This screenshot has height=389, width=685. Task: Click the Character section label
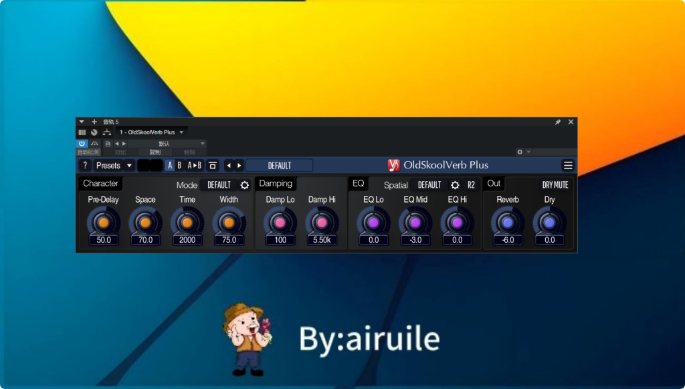[100, 183]
